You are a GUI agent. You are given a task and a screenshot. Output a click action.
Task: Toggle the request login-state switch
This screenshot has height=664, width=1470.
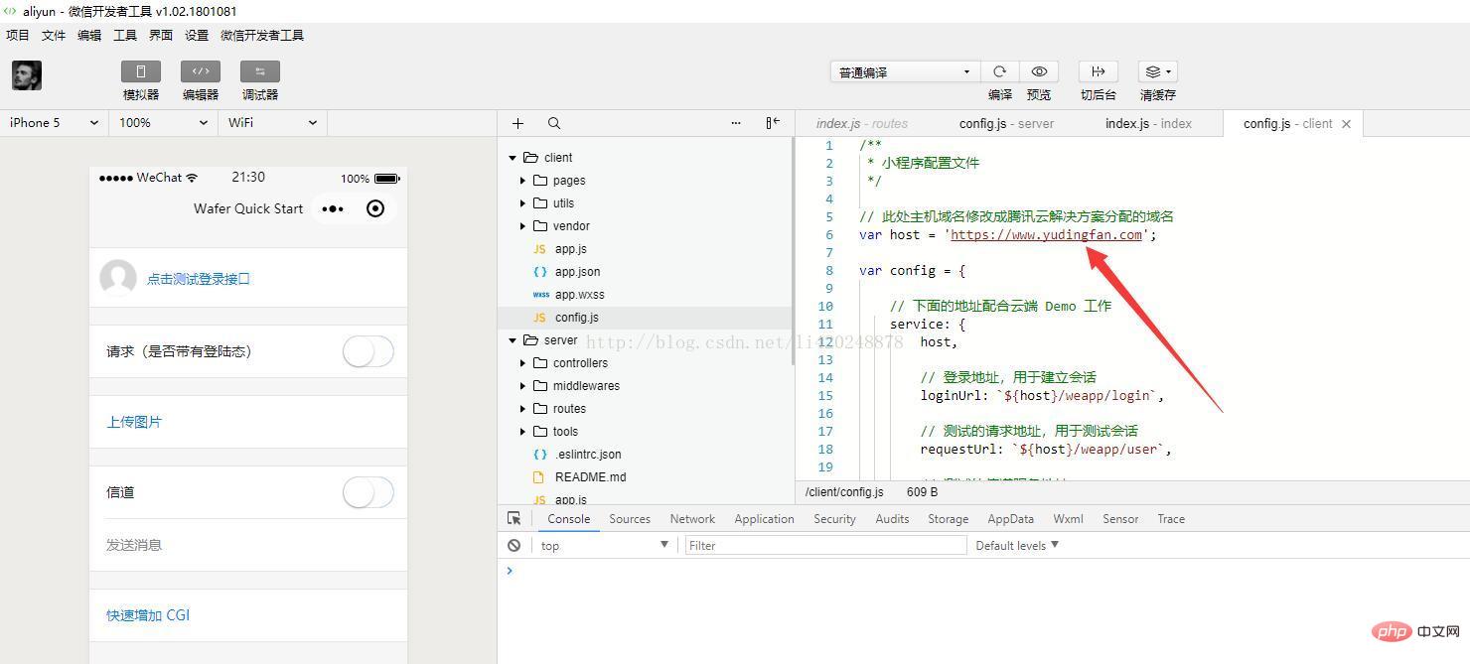coord(368,351)
